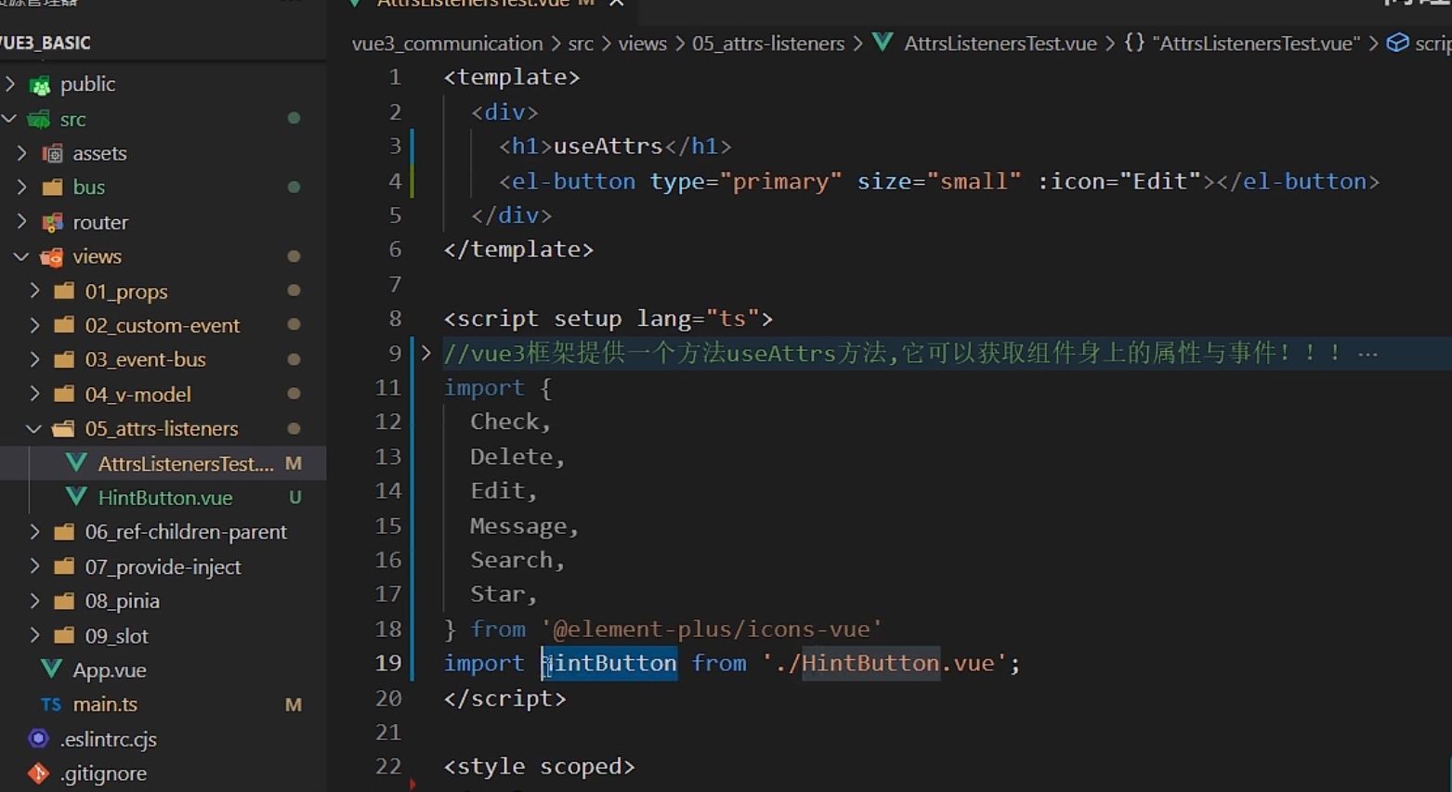This screenshot has width=1452, height=792.
Task: Click the 06_ref-children-parent folder icon
Action: tap(65, 532)
